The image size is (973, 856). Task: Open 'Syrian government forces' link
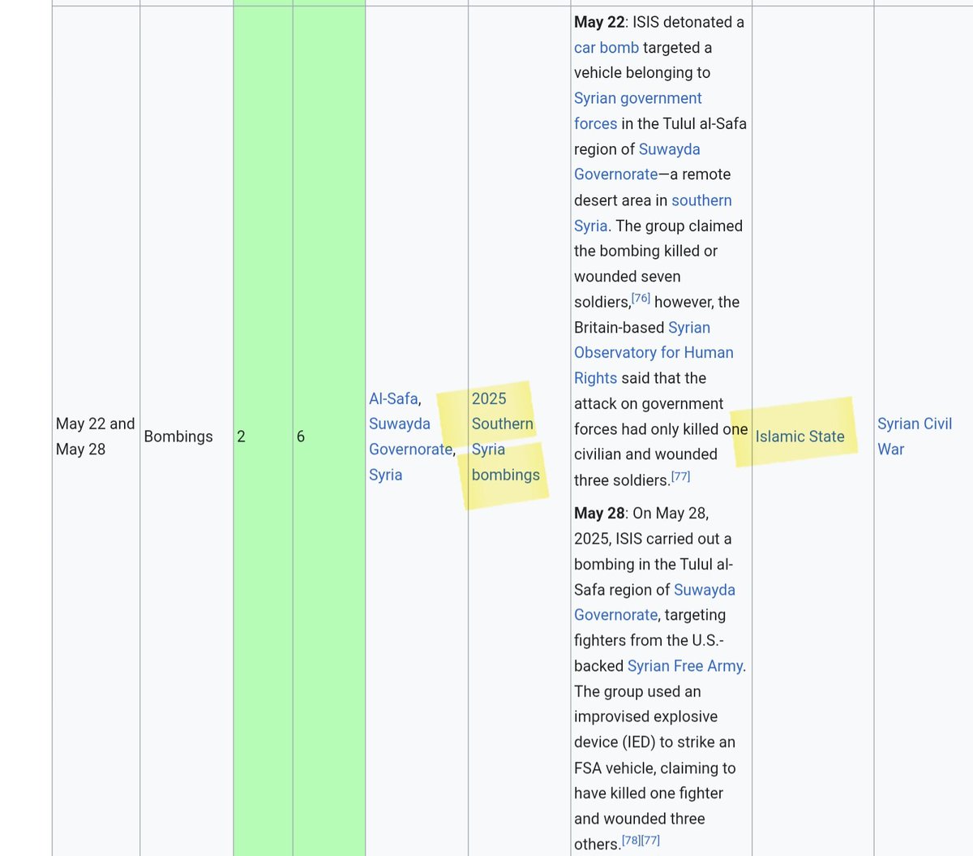click(x=638, y=110)
